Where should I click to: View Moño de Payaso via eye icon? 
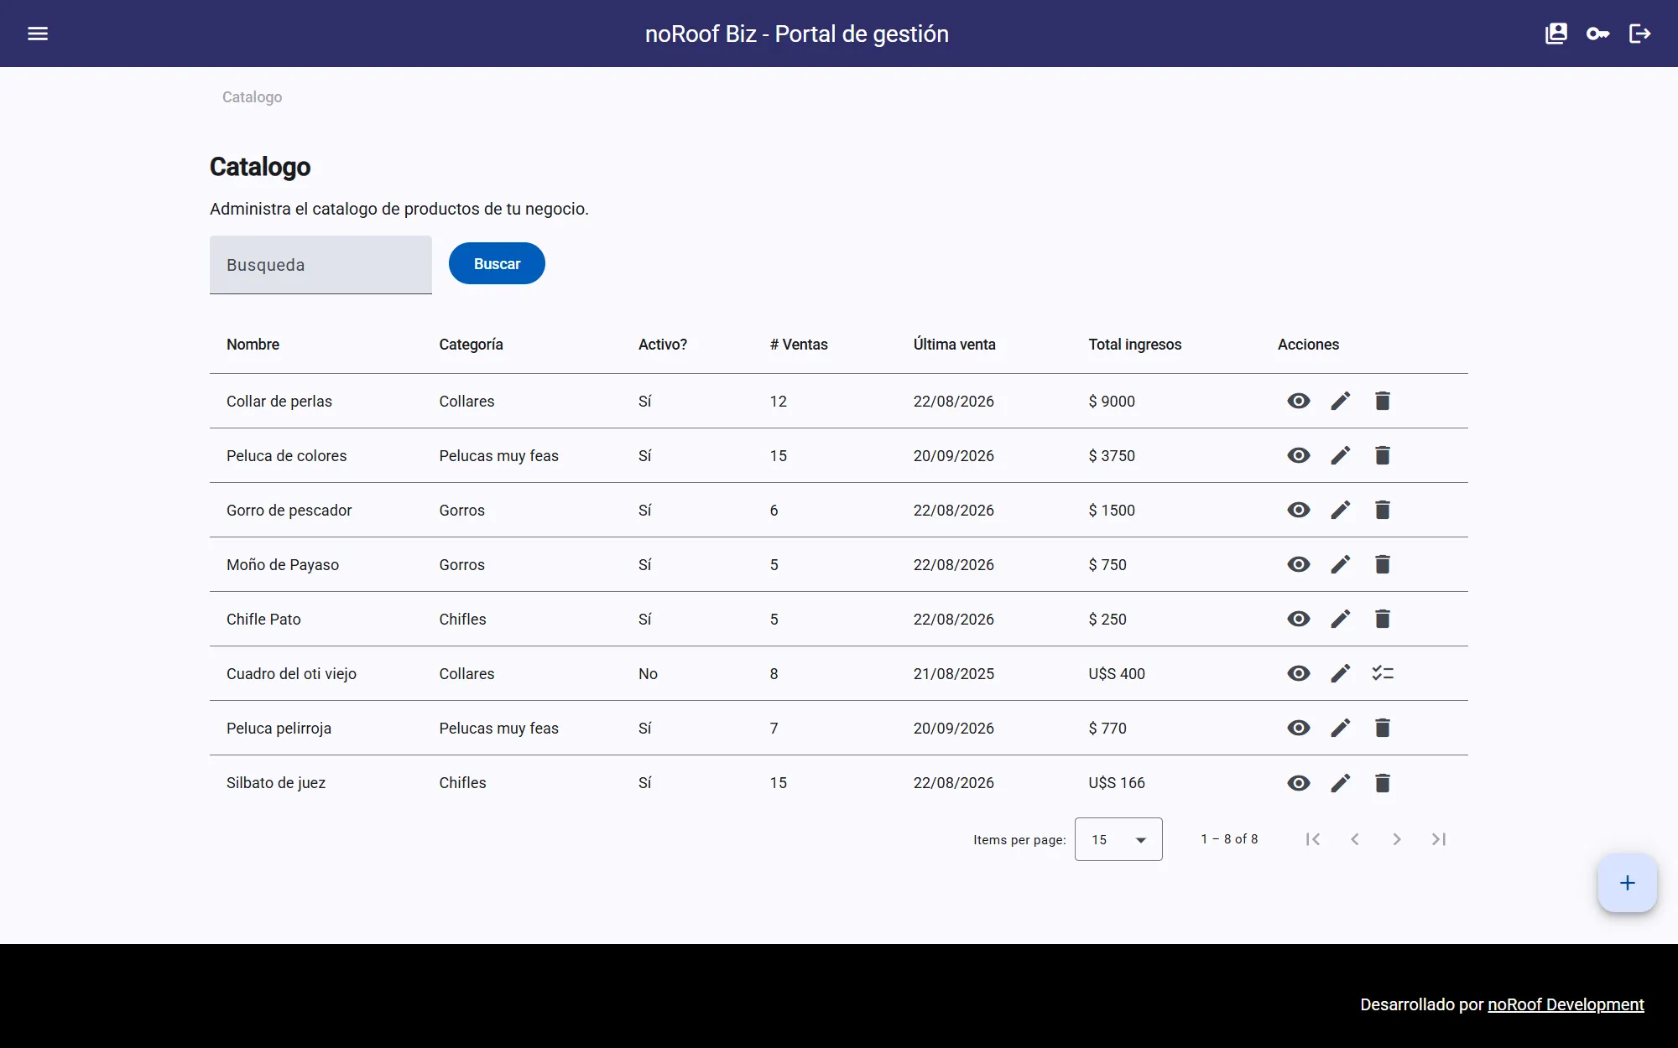(1299, 564)
